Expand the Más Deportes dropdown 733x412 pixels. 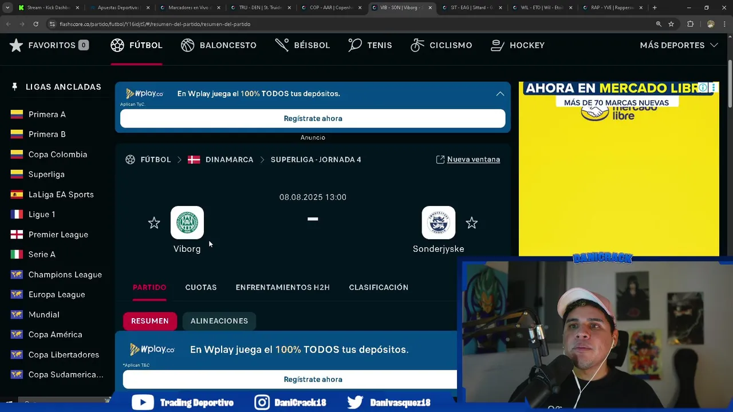pos(679,45)
